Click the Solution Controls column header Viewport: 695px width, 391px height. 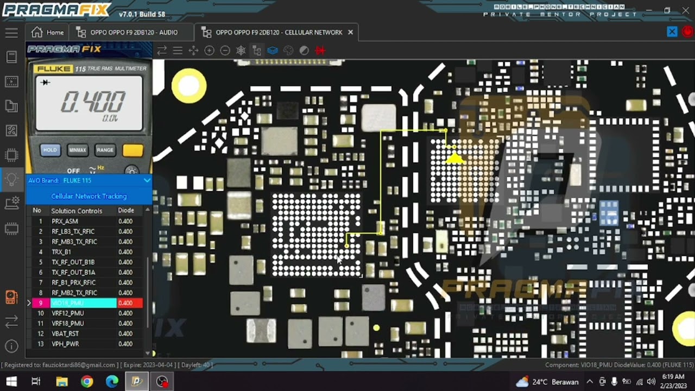click(77, 211)
